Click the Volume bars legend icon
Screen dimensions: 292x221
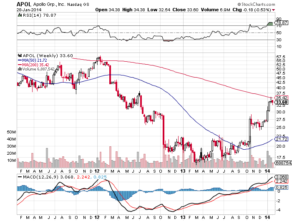click(20, 69)
